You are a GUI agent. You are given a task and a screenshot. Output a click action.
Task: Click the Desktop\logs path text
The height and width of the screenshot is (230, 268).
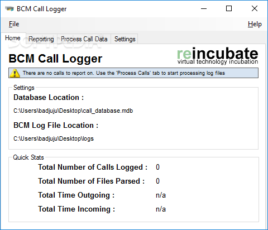pyautogui.click(x=54, y=138)
